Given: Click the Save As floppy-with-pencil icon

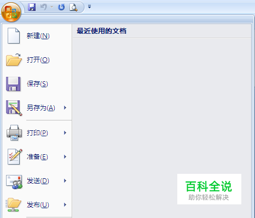Looking at the screenshot, I should click(14, 108).
